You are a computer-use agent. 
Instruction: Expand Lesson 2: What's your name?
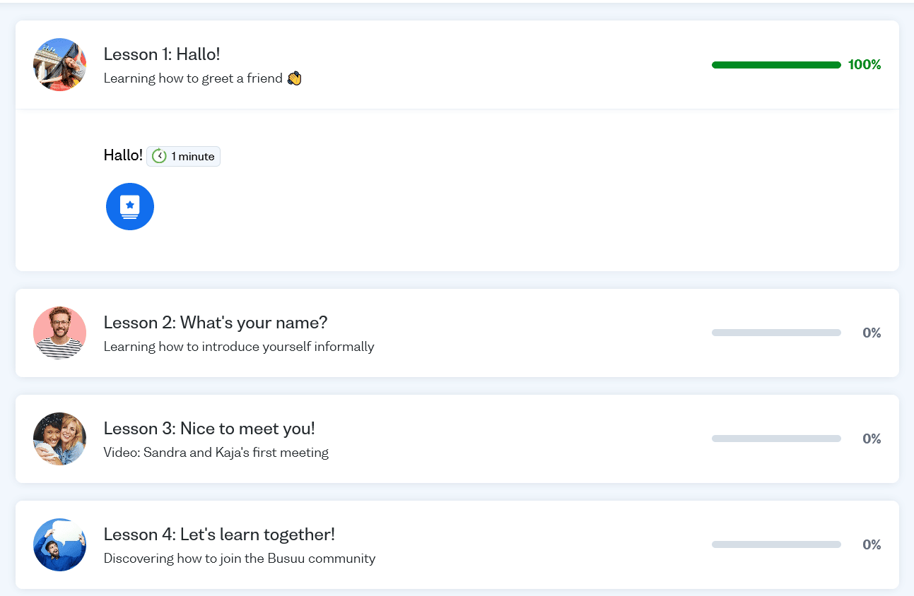click(x=215, y=323)
